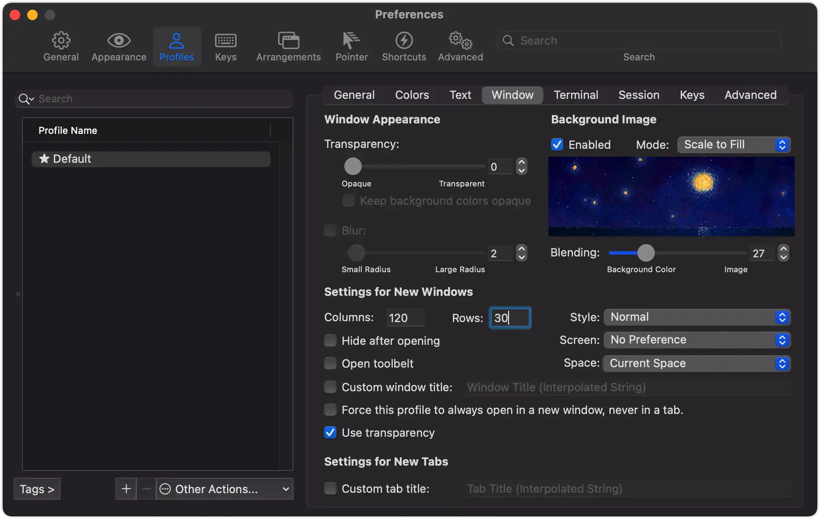Open the Keys preferences toolbar icon
820x519 pixels.
tap(226, 47)
